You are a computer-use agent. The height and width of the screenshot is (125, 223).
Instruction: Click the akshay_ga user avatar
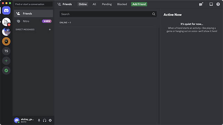17,120
